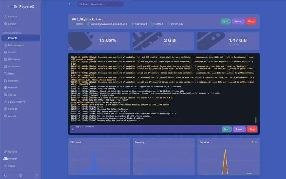The width and height of the screenshot is (286, 179).
Task: Click the gear icon in the sidebar footer
Action: pyautogui.click(x=21, y=175)
